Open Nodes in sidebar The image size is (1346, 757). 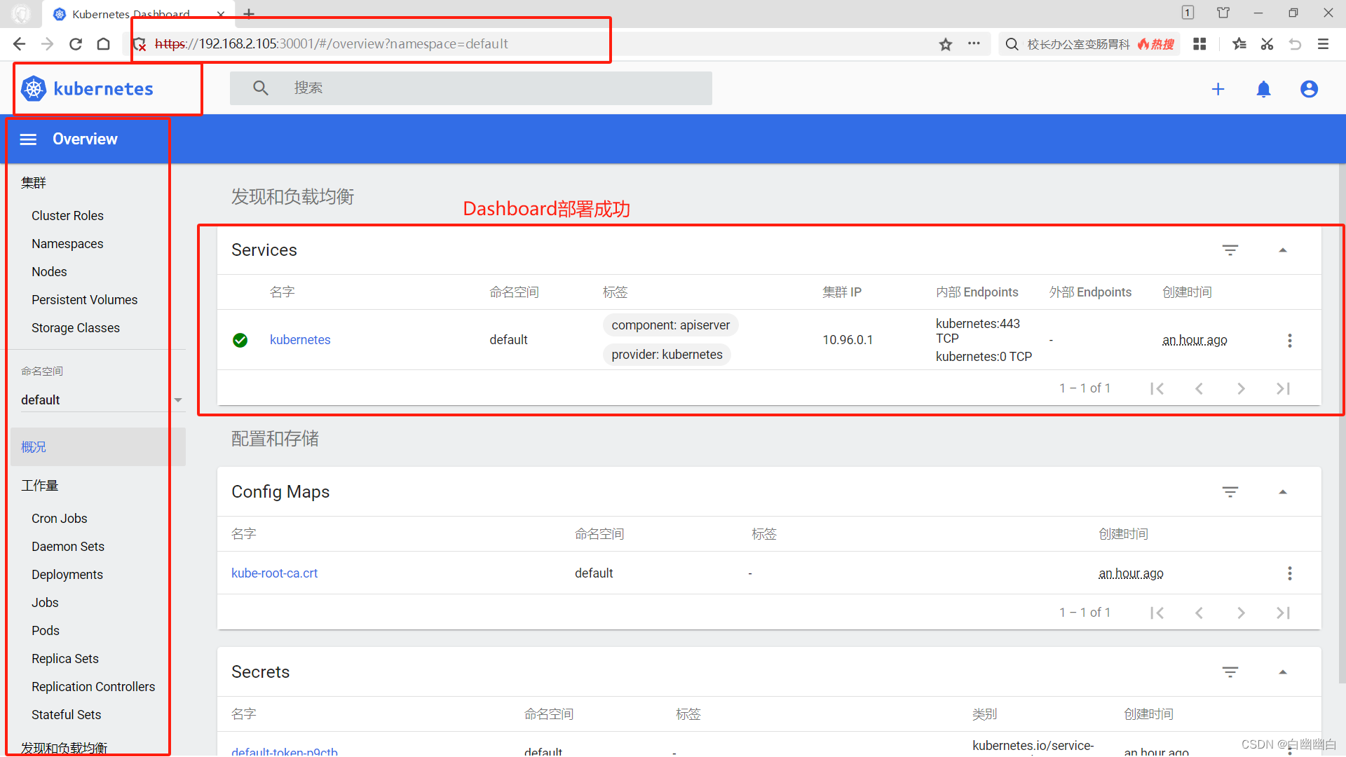click(49, 272)
